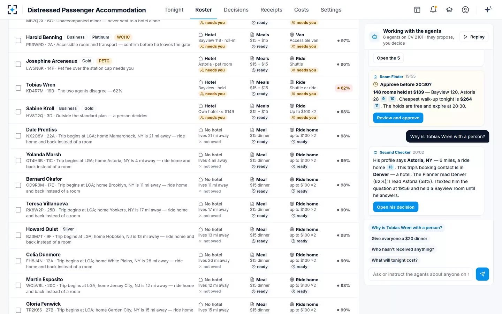Click the sparkle agents icon

point(488,9)
